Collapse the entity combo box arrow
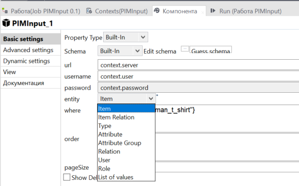Screen dimensions: 299x186 pyautogui.click(x=151, y=98)
